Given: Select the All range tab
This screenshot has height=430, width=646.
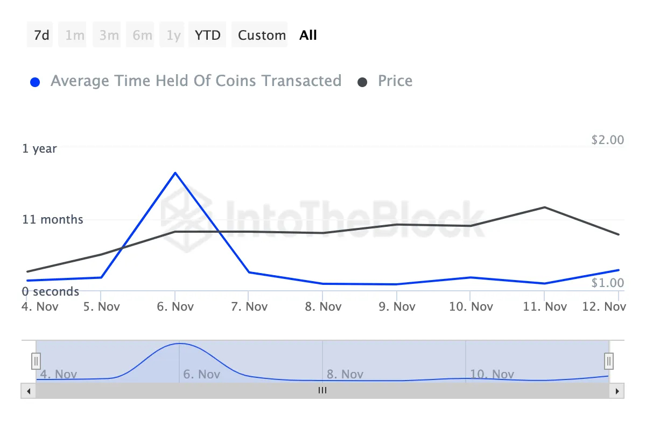Looking at the screenshot, I should pyautogui.click(x=308, y=35).
